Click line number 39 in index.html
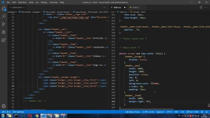Viewport: 210px width, 118px height. tap(13, 86)
